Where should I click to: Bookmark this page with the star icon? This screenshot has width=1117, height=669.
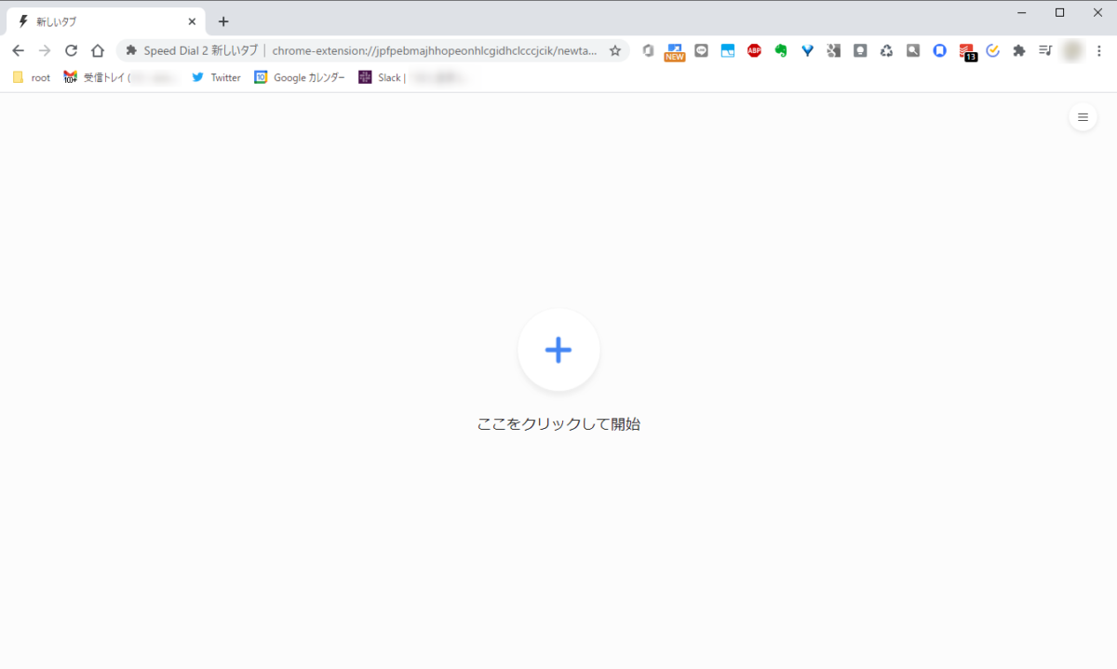[x=615, y=51]
